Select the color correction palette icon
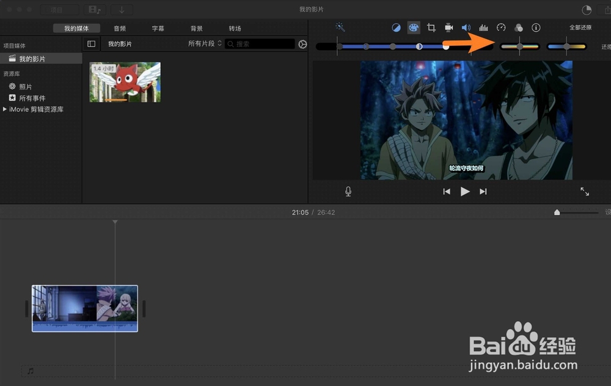Image resolution: width=611 pixels, height=386 pixels. point(414,27)
